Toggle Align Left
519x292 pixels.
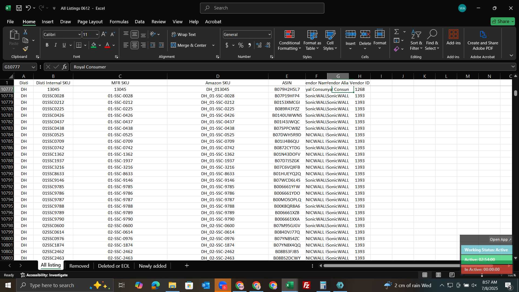point(126,45)
